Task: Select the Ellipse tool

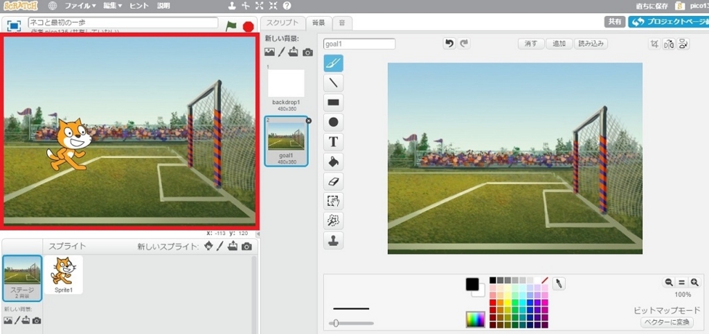Action: (x=333, y=122)
